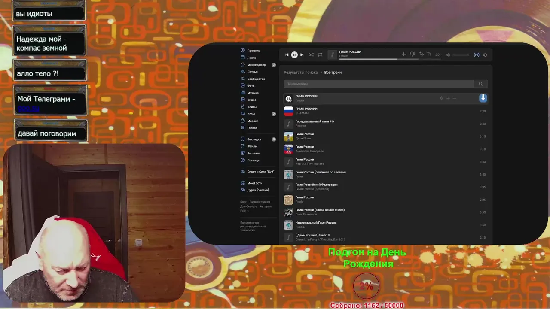
Task: Click into the music search field
Action: (x=379, y=84)
